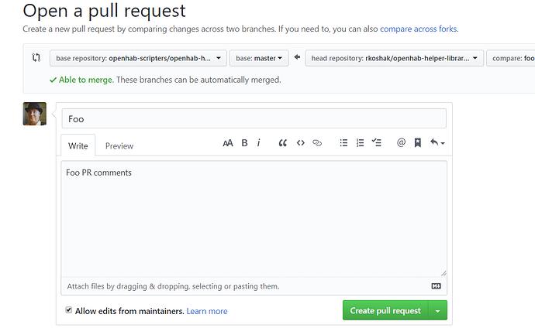The image size is (535, 328).
Task: Select the Write tab
Action: (78, 145)
